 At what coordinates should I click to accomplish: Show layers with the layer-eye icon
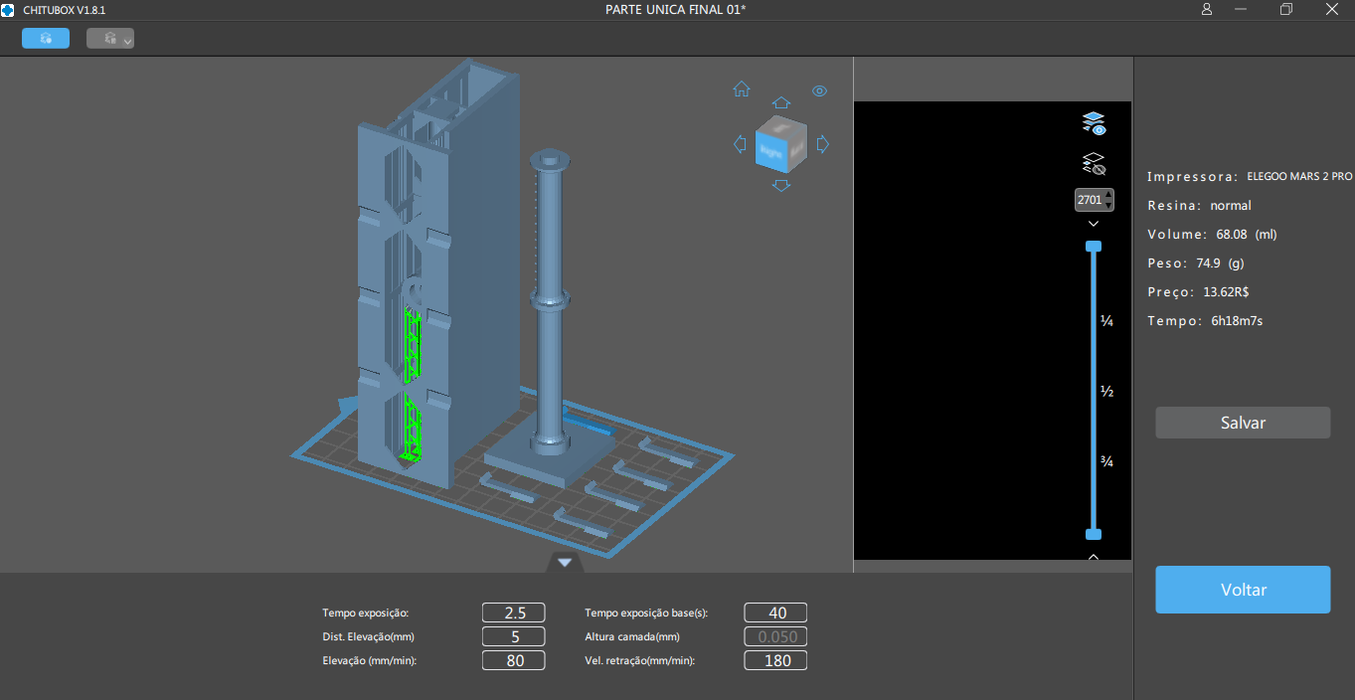pos(1094,123)
